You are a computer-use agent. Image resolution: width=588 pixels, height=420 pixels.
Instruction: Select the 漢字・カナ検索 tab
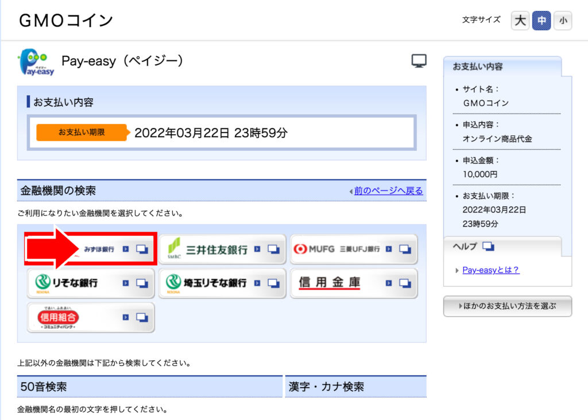pos(356,387)
